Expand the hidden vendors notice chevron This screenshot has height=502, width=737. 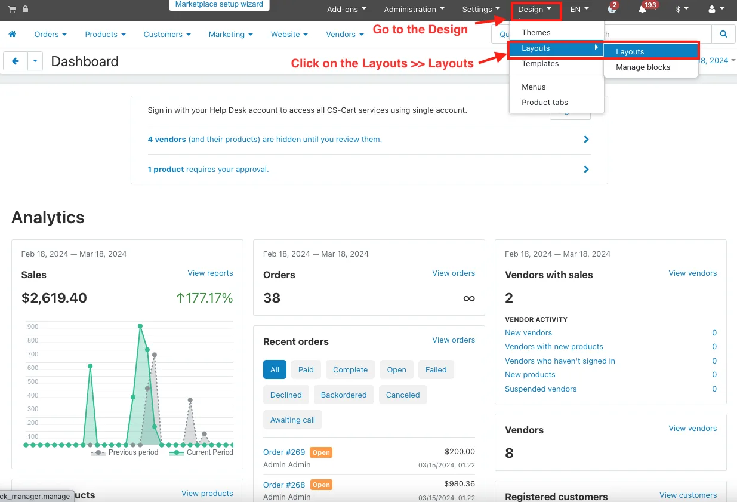(x=586, y=139)
